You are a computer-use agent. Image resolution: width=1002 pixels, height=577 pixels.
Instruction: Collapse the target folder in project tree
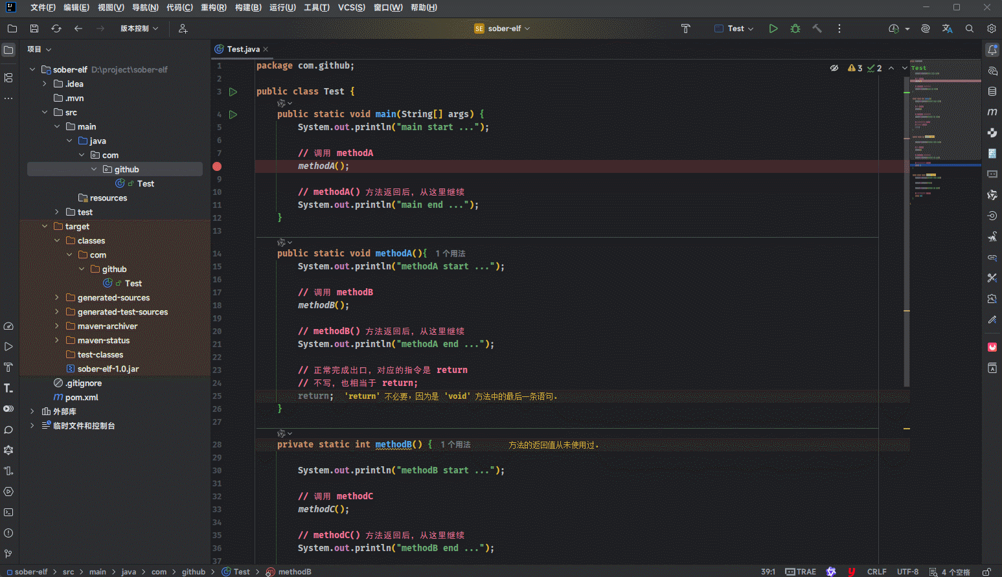click(45, 227)
